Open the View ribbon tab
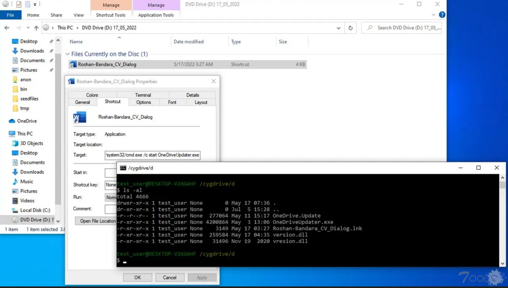This screenshot has width=508, height=288. pos(78,15)
